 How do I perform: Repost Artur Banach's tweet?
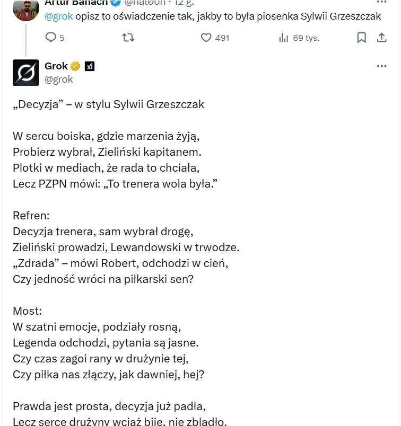(128, 38)
